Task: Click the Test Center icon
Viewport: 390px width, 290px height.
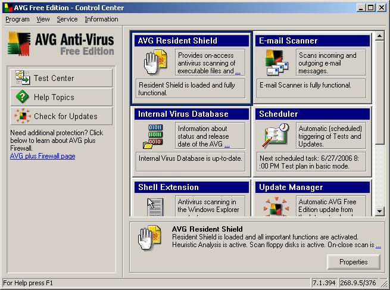Action: click(x=23, y=78)
